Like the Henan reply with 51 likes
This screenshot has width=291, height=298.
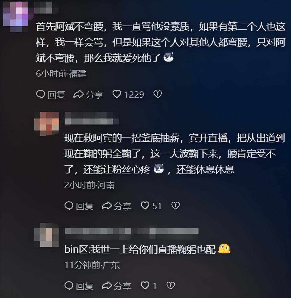145,206
